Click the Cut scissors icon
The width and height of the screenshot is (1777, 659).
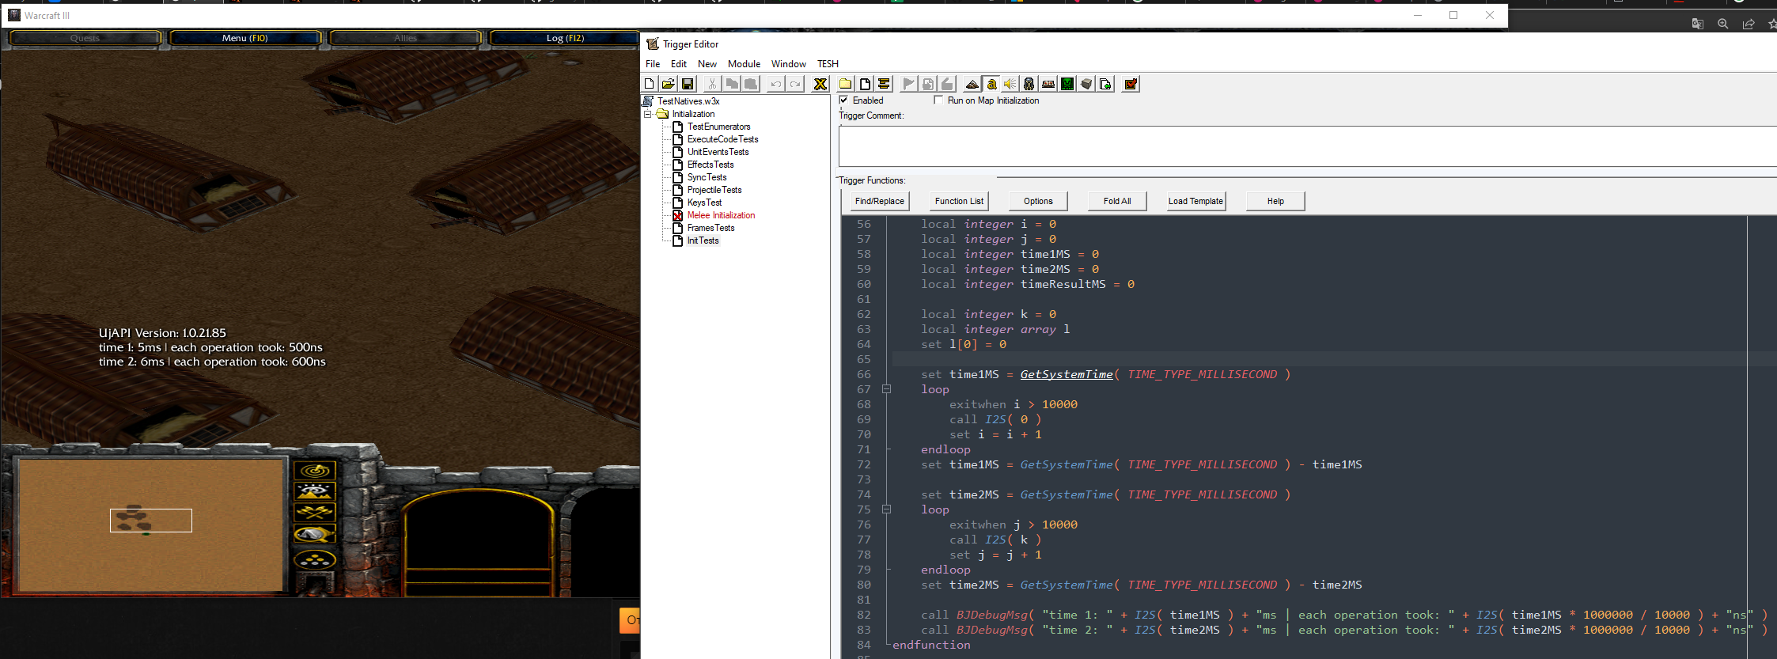coord(712,84)
